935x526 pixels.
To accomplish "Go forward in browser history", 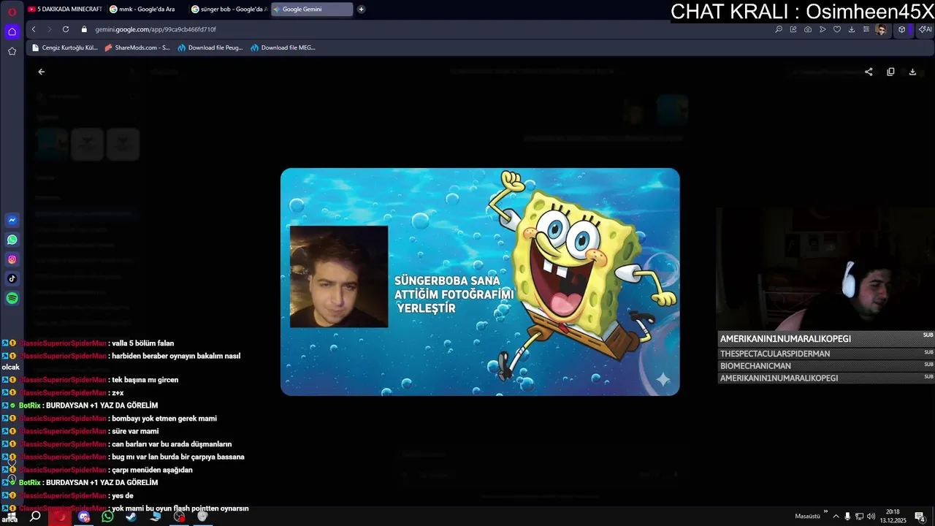I will point(49,29).
